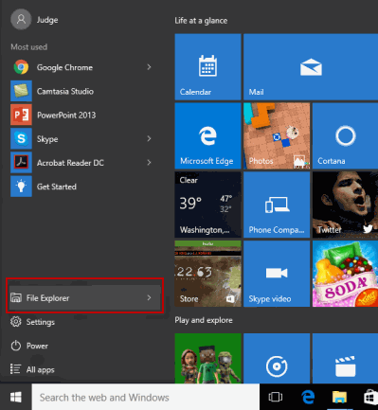Expand Acrobat Reader DC jump list arrow
Viewport: 378px width, 410px height.
click(x=149, y=163)
